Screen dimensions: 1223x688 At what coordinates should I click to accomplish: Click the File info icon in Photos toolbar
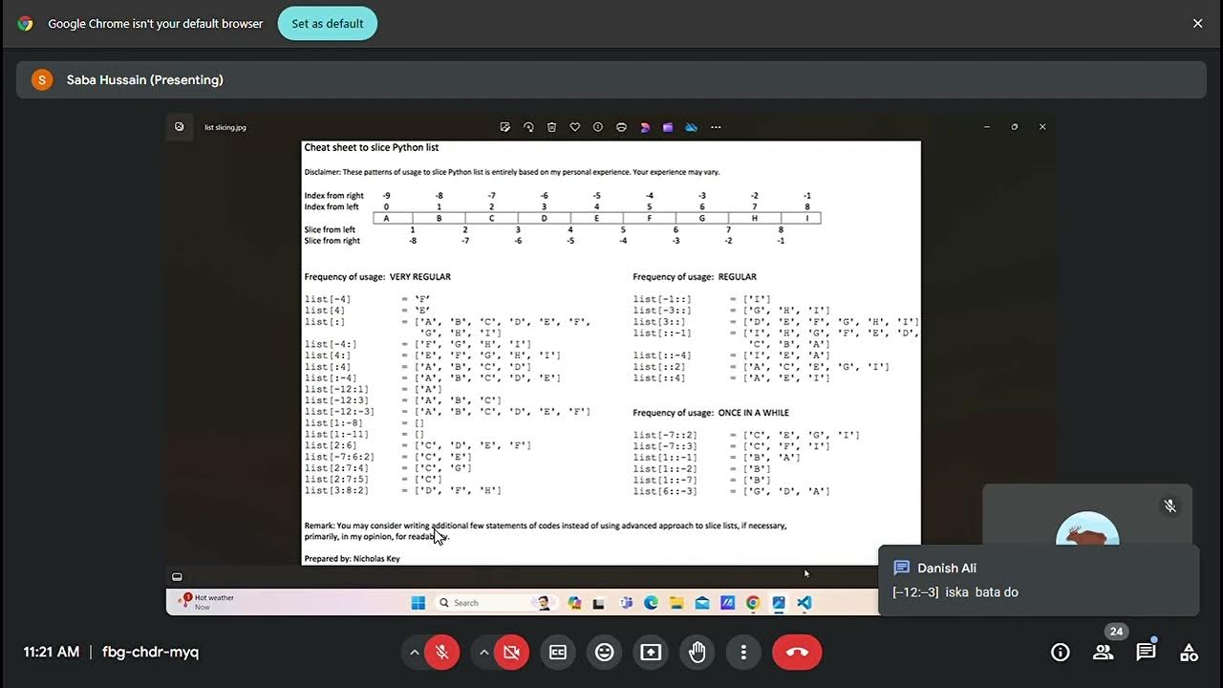[x=598, y=127]
